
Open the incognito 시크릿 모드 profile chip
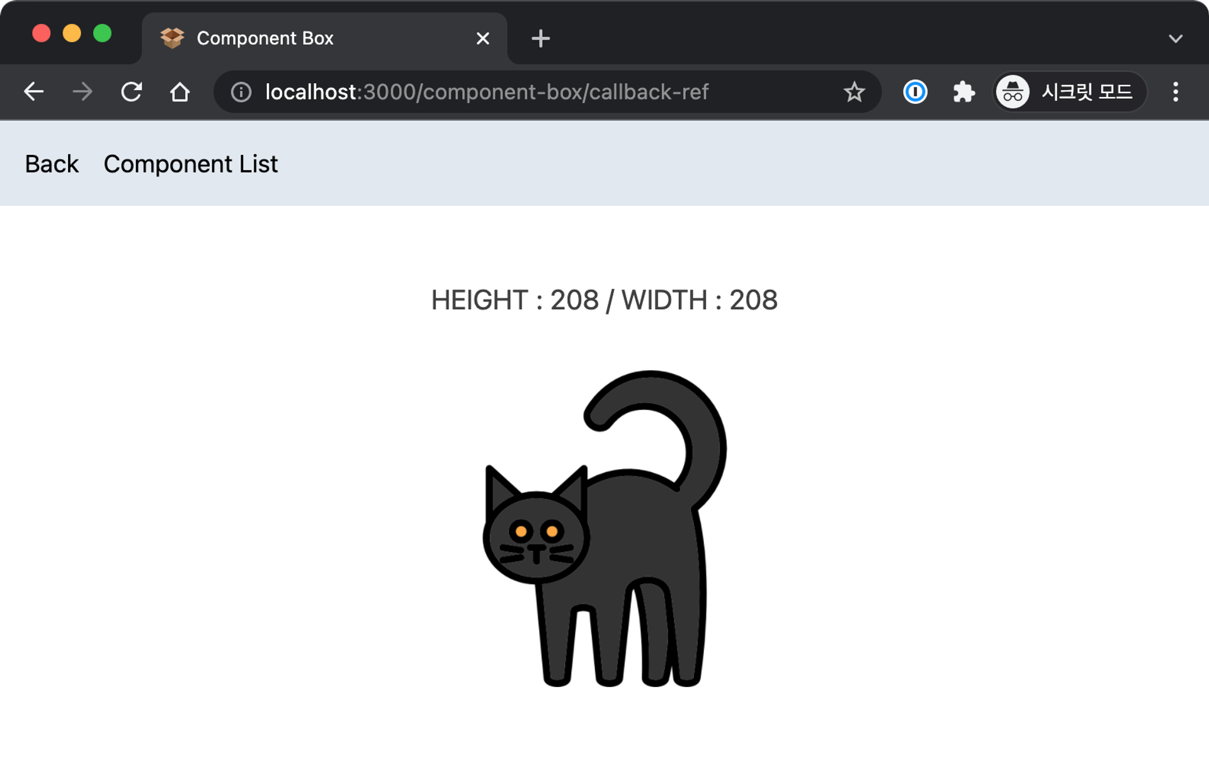point(1070,92)
